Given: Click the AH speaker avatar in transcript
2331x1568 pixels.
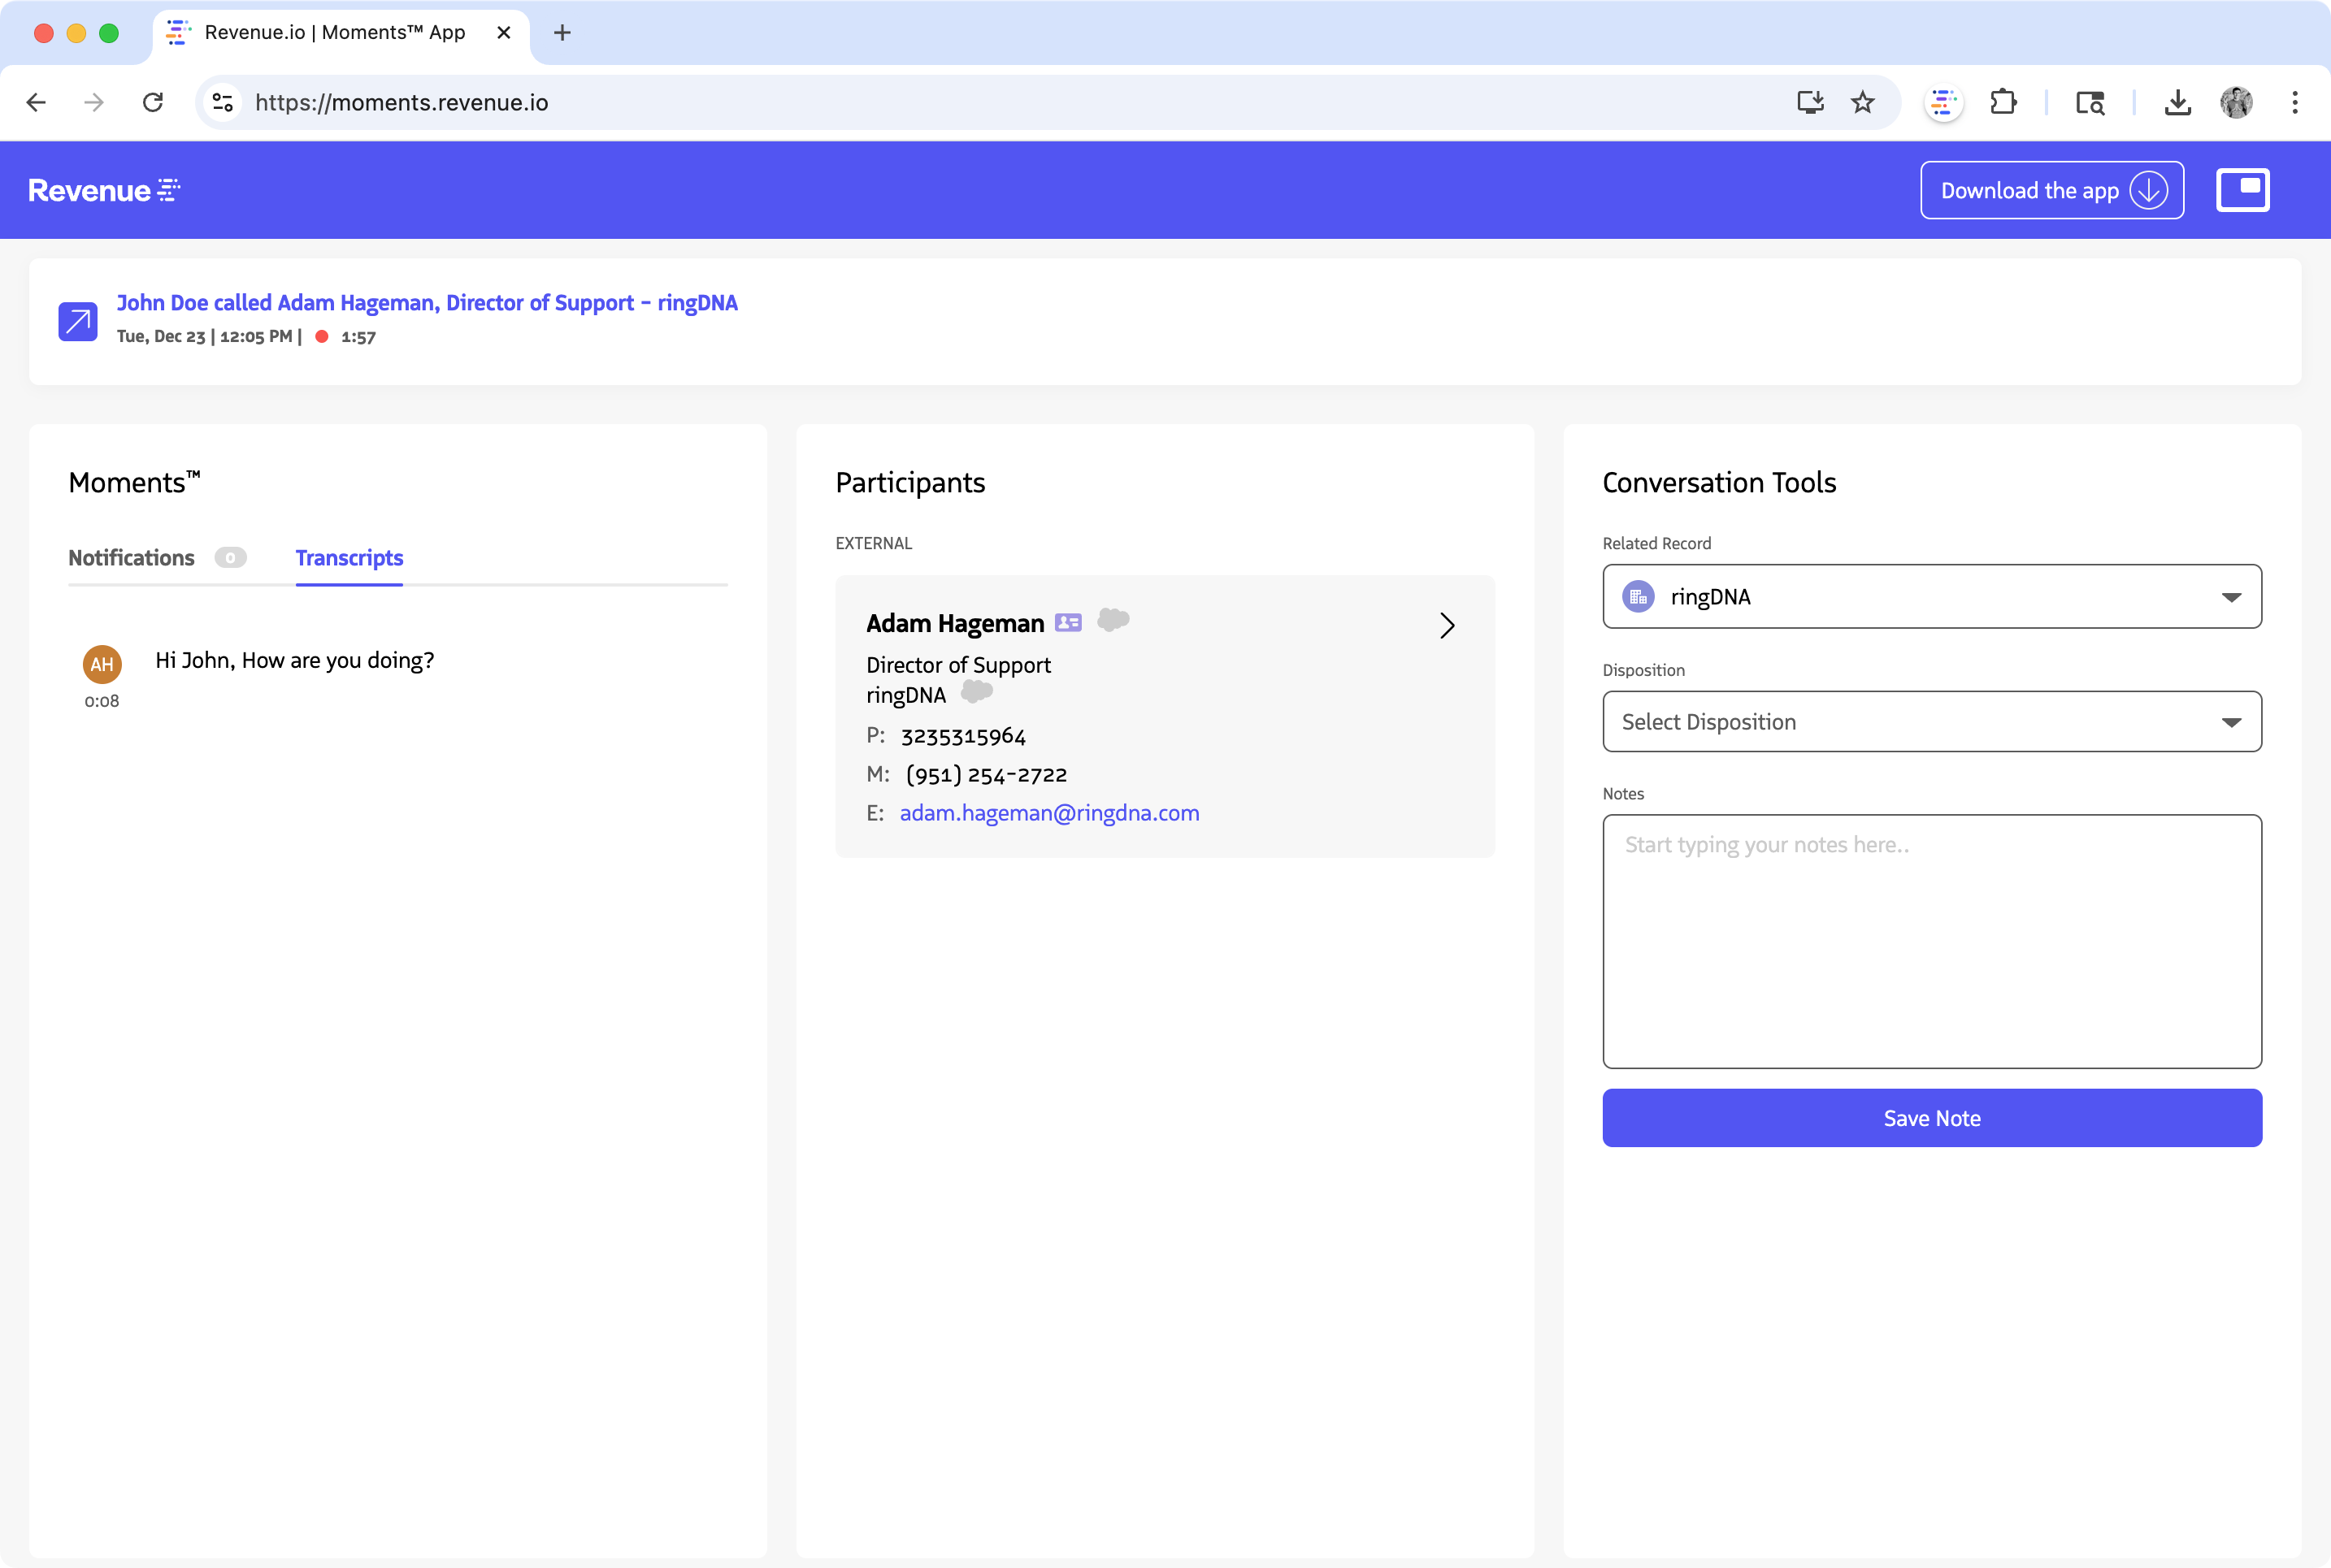Looking at the screenshot, I should point(102,664).
